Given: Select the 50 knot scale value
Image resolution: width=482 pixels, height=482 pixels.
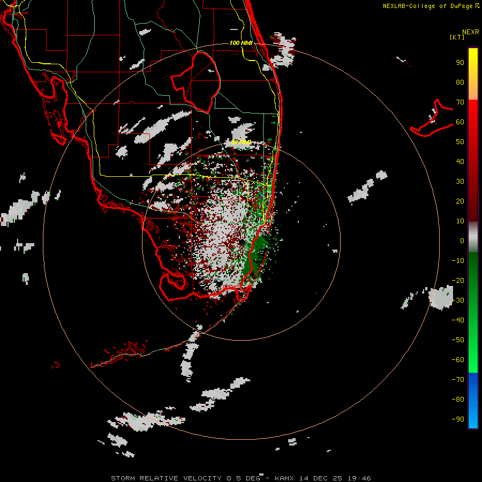Looking at the screenshot, I should tap(460, 142).
